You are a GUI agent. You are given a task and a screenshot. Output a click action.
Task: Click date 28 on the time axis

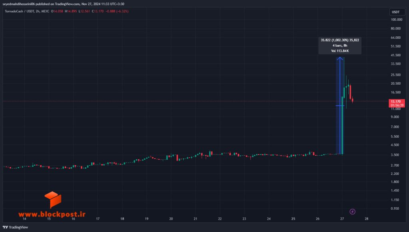[367, 219]
